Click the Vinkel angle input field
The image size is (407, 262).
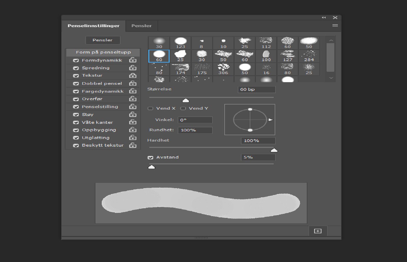pos(195,120)
